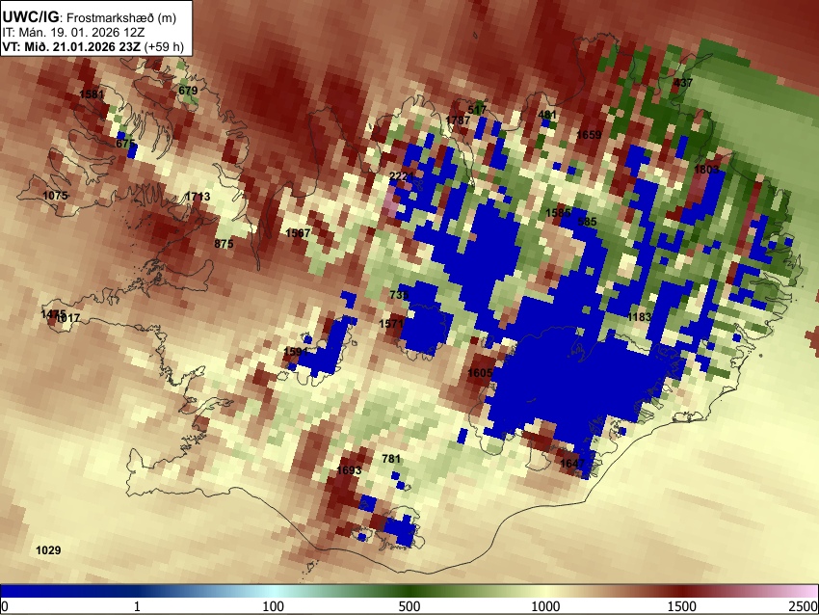Click the 1029 label over the ocean
Image resolution: width=819 pixels, height=615 pixels.
pos(48,550)
